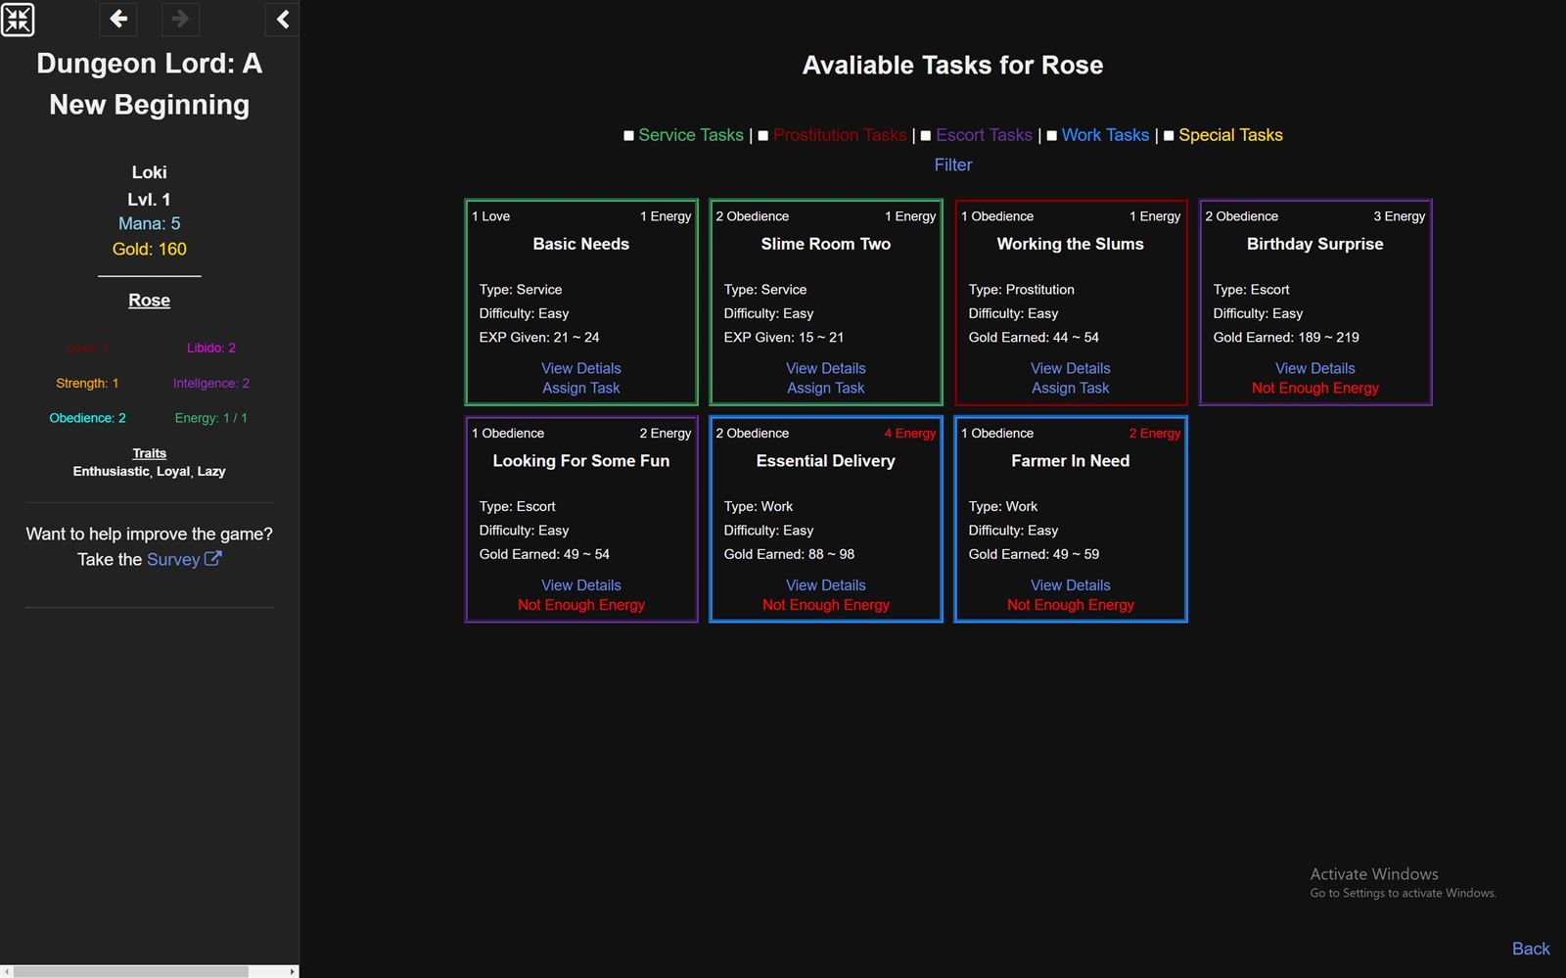The image size is (1566, 978).
Task: Open the external link icon beside Survey
Action: (x=212, y=559)
